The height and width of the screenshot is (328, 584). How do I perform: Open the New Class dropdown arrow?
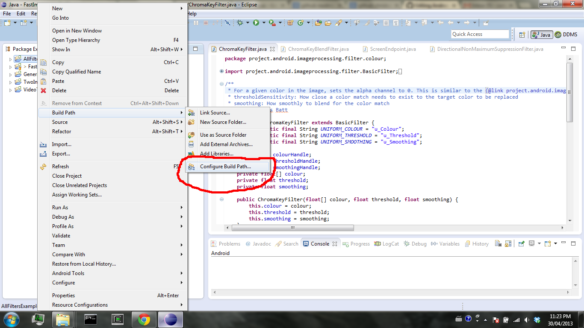[x=308, y=23]
